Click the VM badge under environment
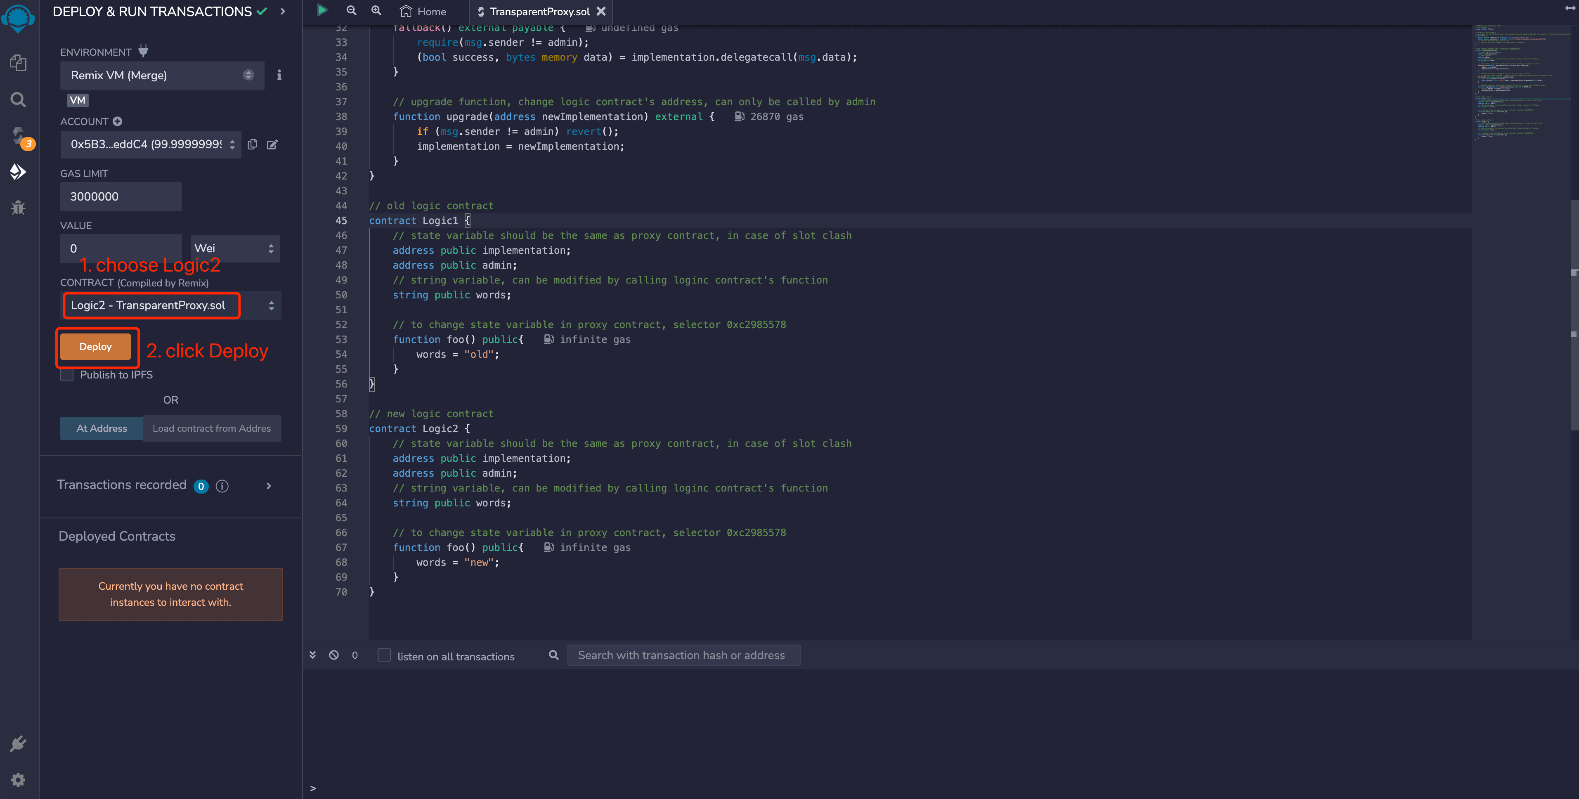The image size is (1579, 799). click(78, 100)
